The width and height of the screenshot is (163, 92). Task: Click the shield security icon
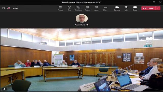pyautogui.click(x=4, y=8)
